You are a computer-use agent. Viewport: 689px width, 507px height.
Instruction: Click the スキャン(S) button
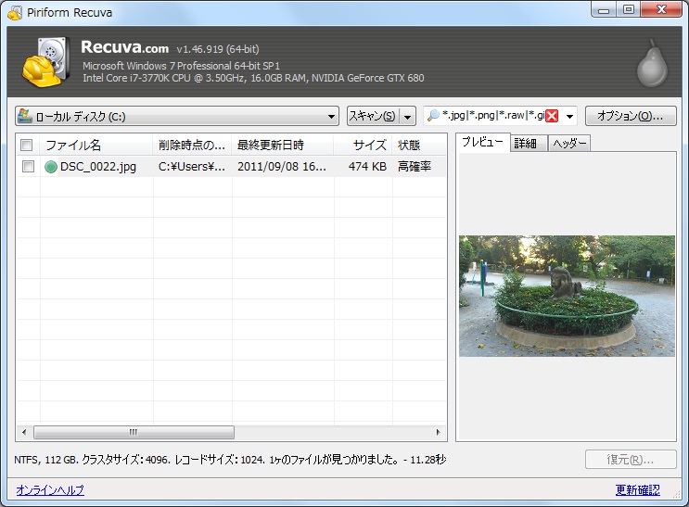point(373,116)
